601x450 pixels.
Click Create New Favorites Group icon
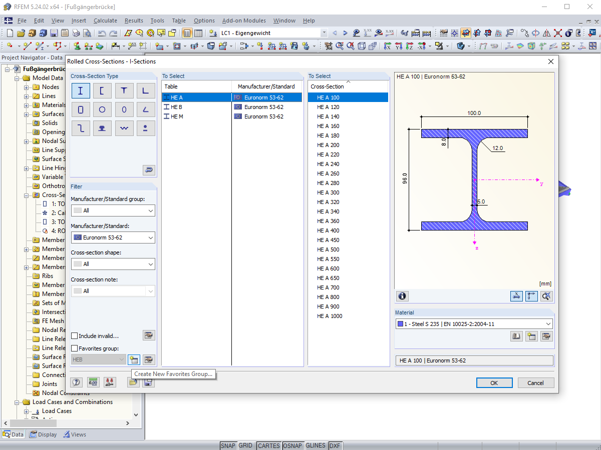pos(134,359)
